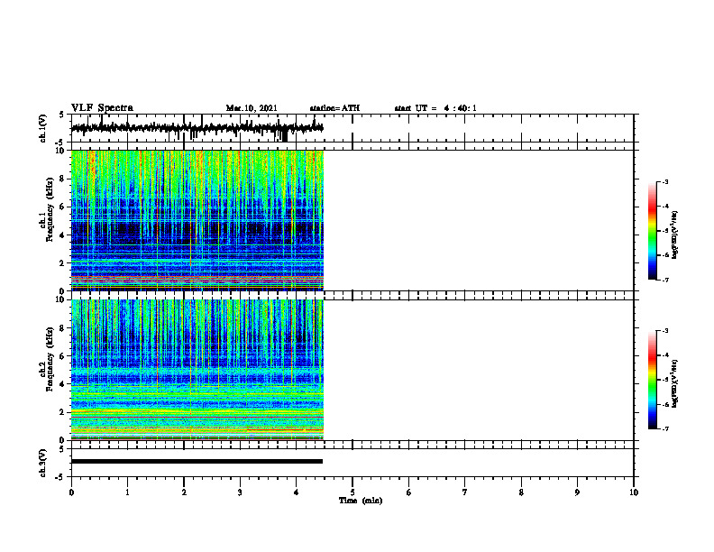This screenshot has height=552, width=714.
Task: Click the "VLF Spectra" plot title
Action: [102, 108]
